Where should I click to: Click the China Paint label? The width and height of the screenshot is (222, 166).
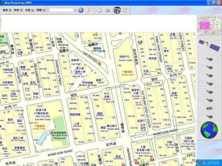pyautogui.click(x=9, y=72)
